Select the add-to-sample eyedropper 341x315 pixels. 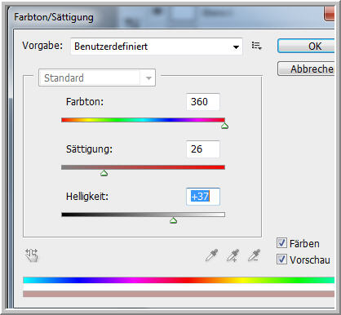click(233, 255)
